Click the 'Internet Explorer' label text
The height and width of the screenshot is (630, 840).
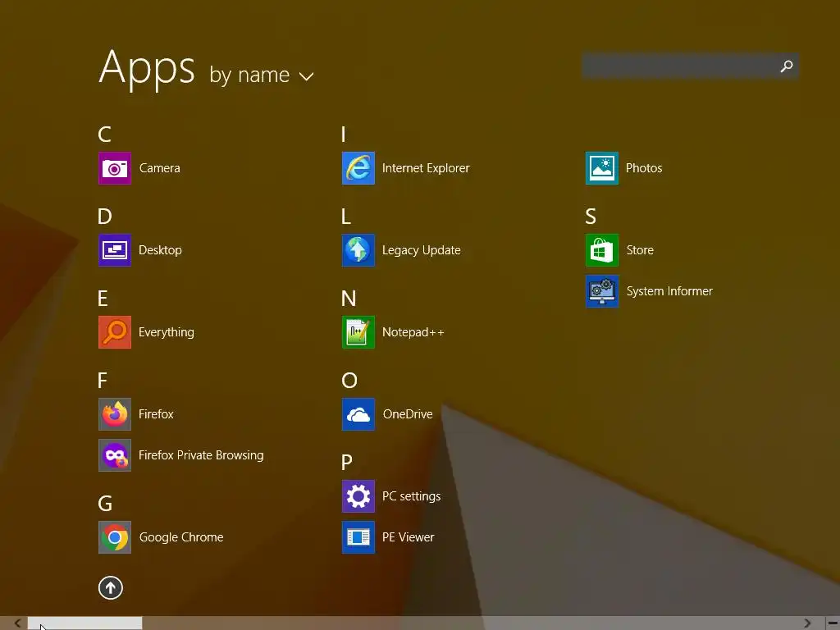tap(426, 168)
